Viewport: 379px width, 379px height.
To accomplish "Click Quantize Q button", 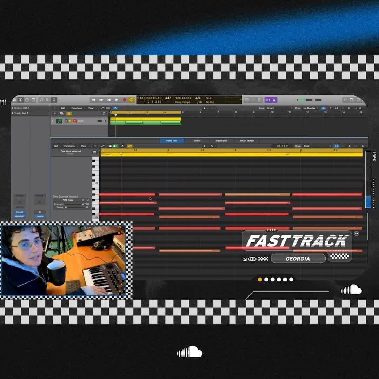I will tap(87, 200).
